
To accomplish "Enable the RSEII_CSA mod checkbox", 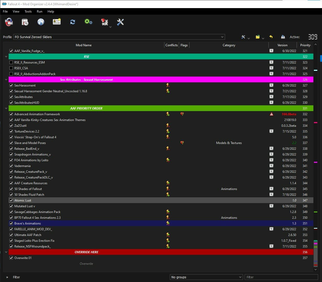I will (x=11, y=68).
